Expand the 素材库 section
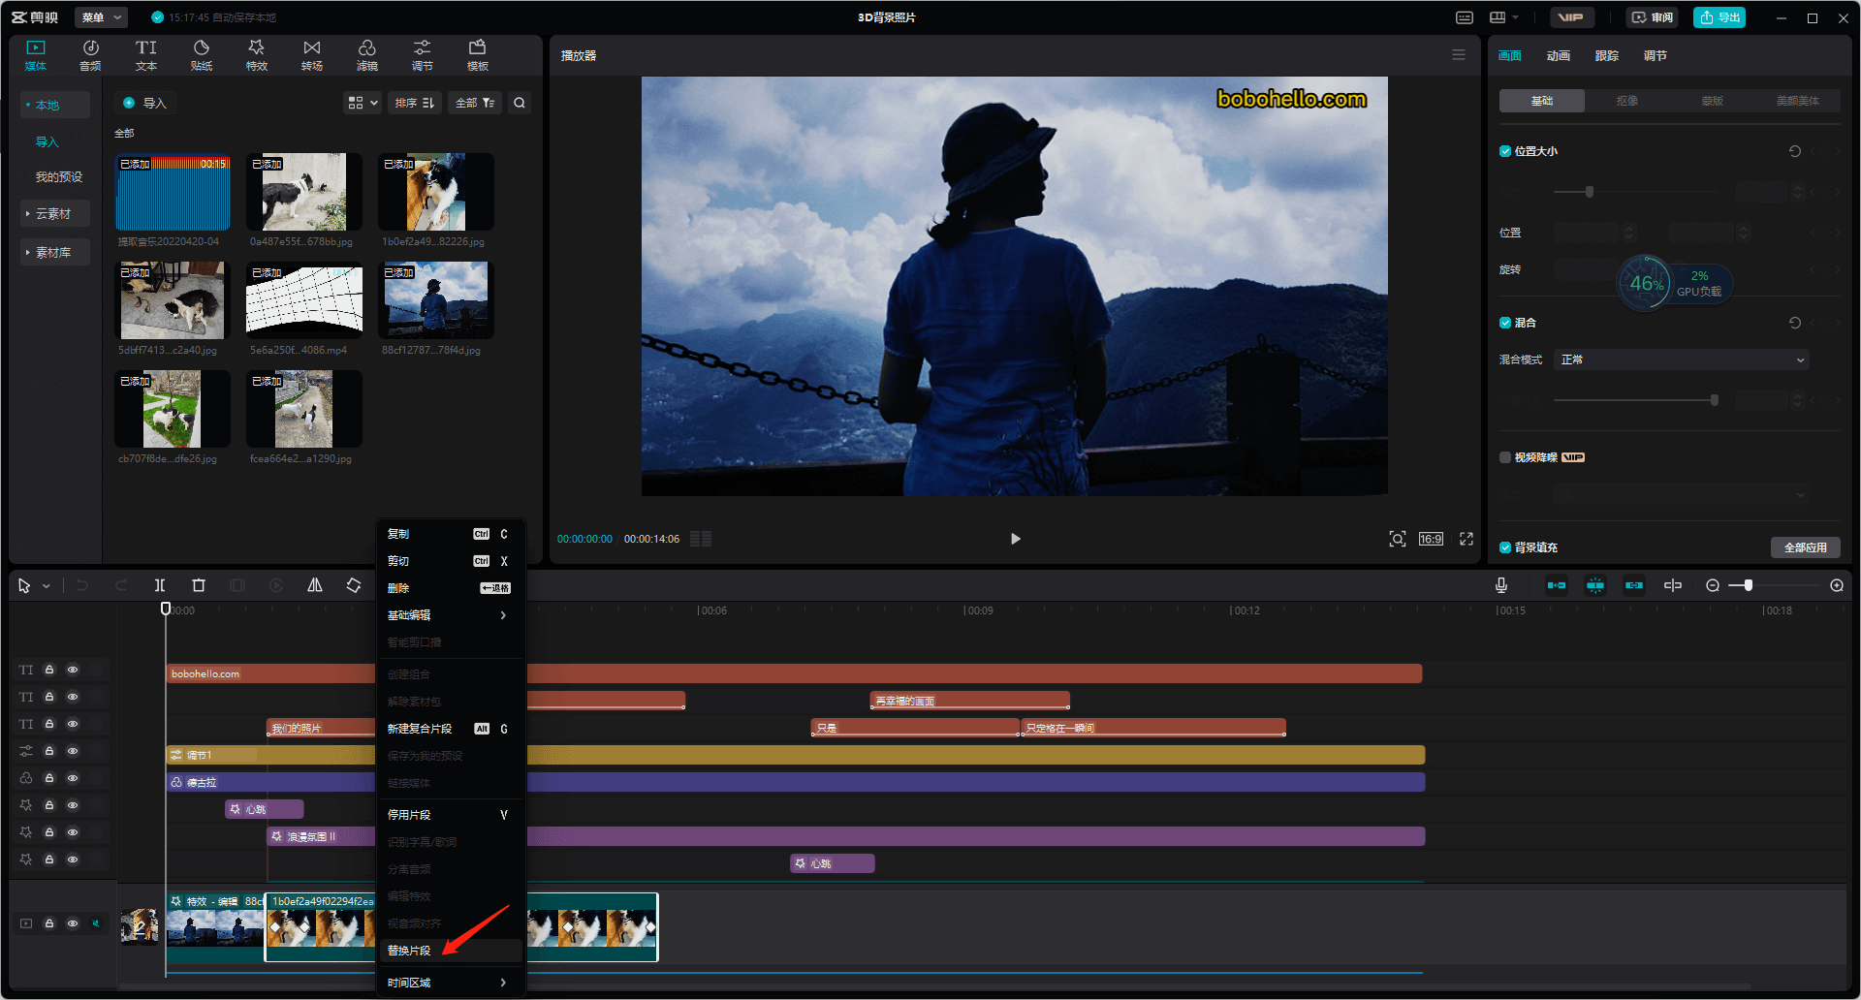 (55, 252)
